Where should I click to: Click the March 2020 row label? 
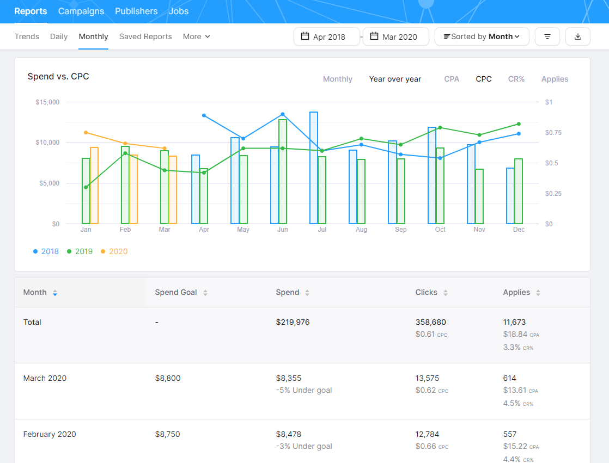tap(45, 378)
